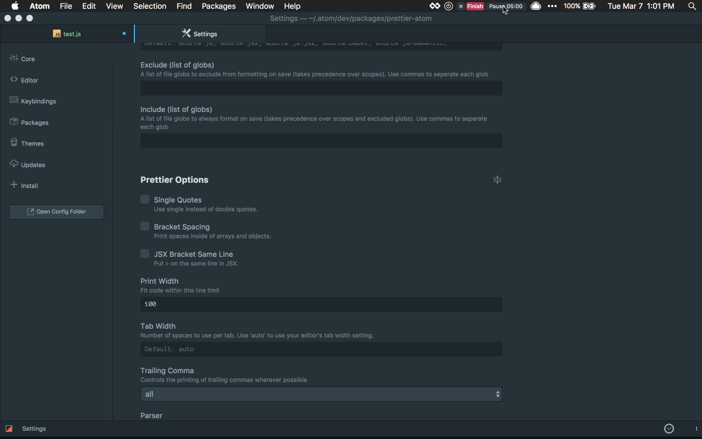Enable Single Quotes checkbox
Screen dimensions: 702x439
(145, 199)
